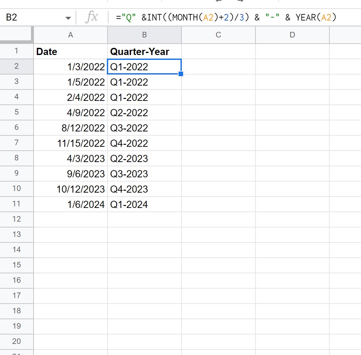Select row 15 header

tap(17, 265)
